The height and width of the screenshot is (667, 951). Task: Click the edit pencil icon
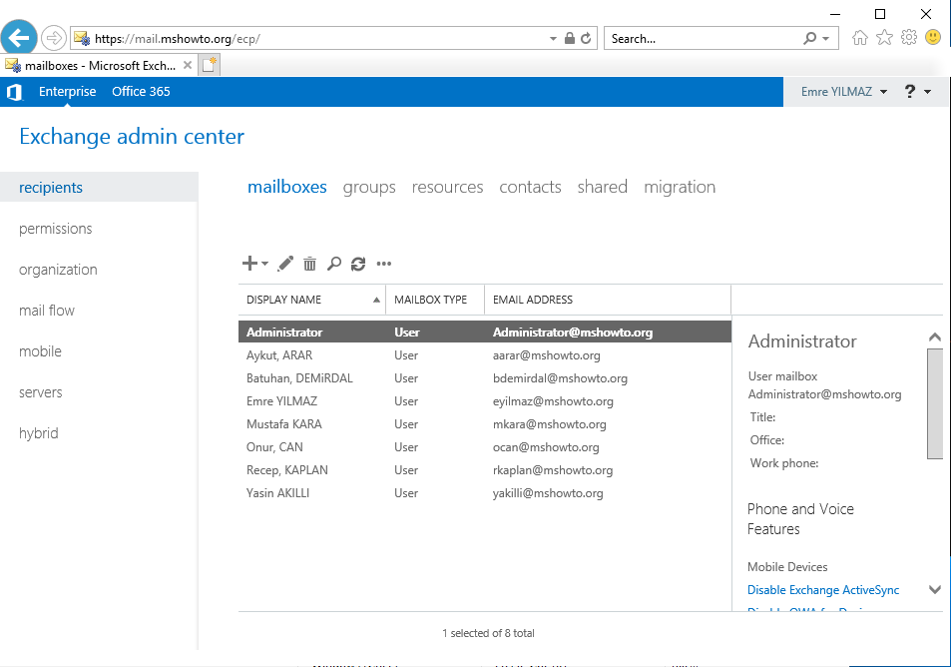pos(285,264)
